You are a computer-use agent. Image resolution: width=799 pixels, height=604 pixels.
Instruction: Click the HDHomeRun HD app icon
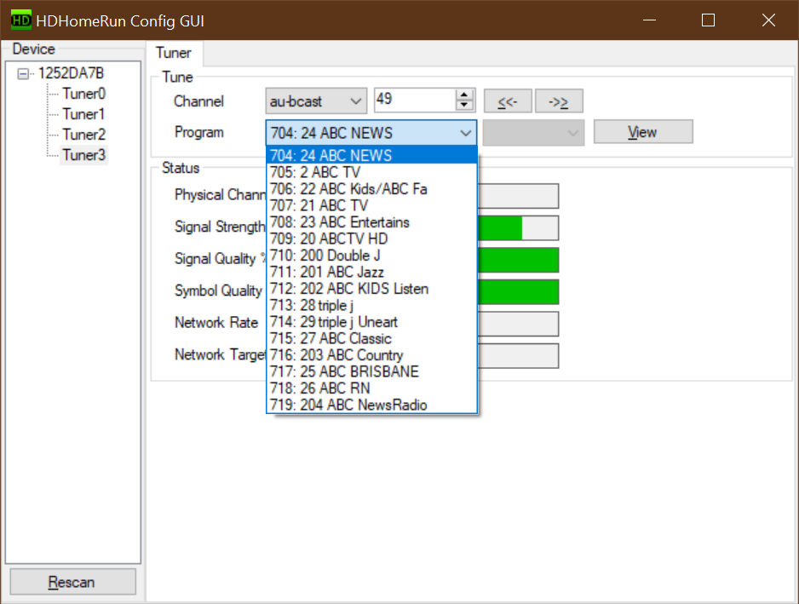click(21, 20)
